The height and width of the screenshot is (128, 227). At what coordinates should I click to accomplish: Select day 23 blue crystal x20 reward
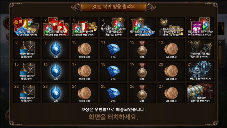point(56,93)
